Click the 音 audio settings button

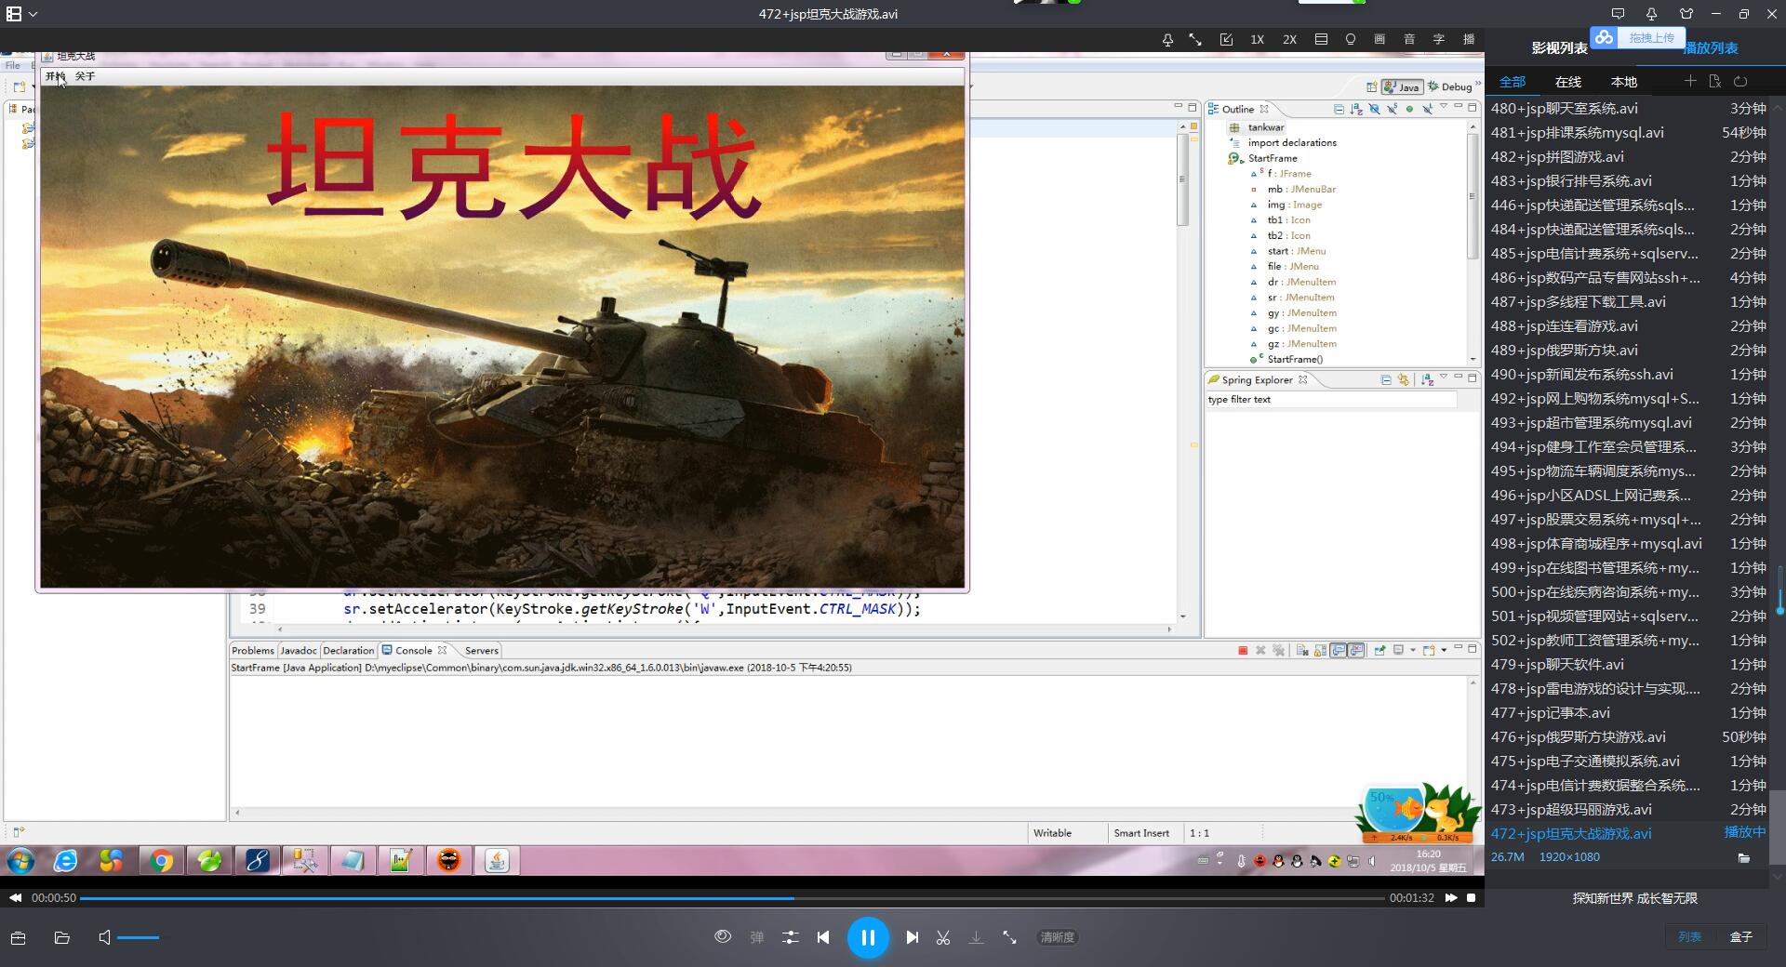pos(1409,39)
